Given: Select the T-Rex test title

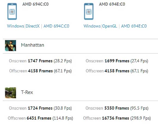Looking at the screenshot, I should (x=27, y=92).
